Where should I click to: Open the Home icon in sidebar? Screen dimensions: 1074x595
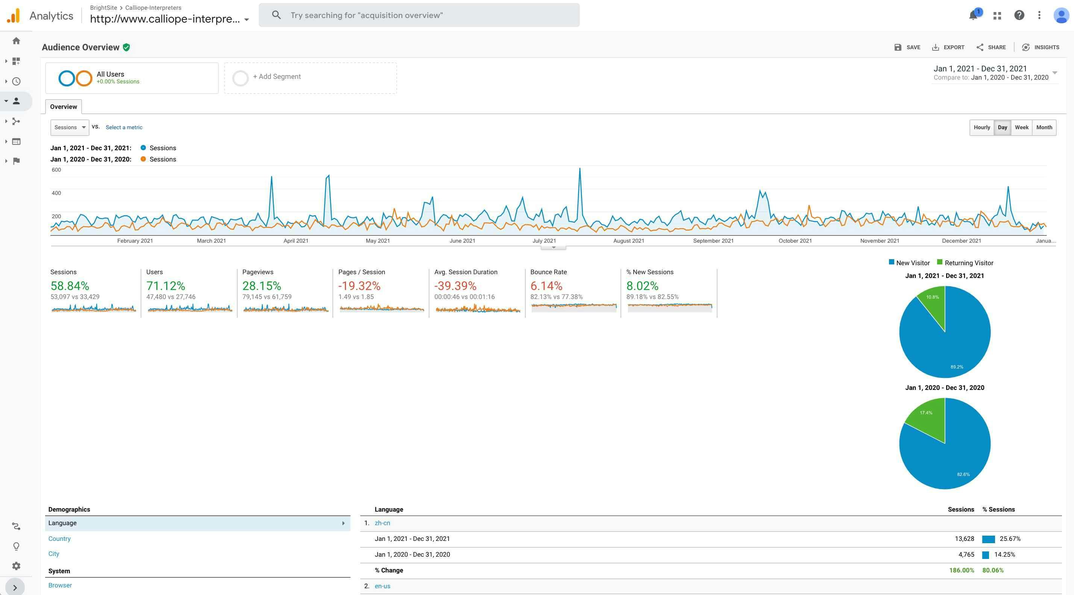pos(16,41)
